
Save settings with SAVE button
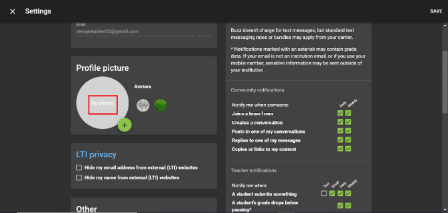coord(436,11)
